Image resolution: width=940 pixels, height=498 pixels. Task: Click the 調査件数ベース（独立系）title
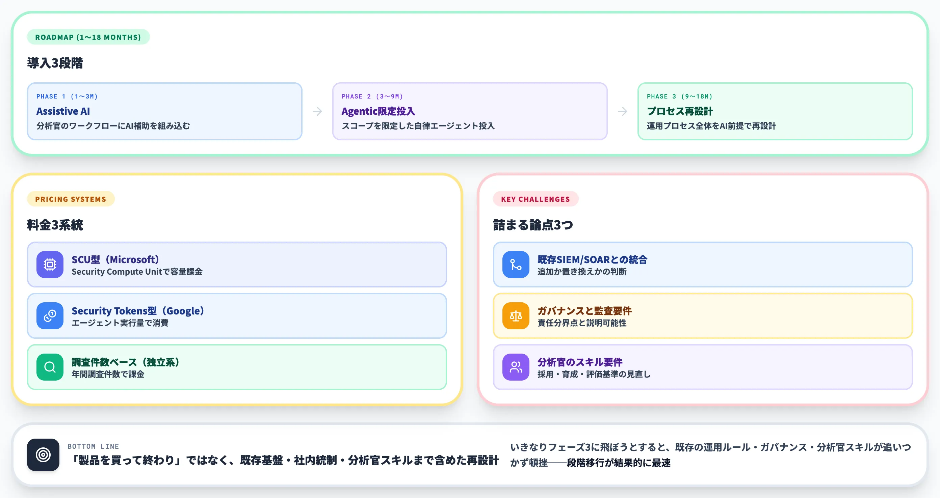pos(126,362)
